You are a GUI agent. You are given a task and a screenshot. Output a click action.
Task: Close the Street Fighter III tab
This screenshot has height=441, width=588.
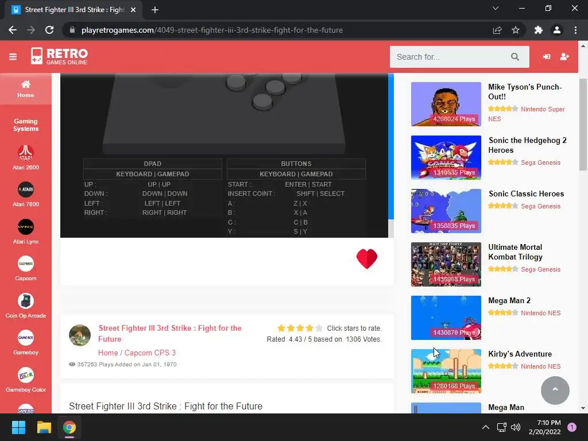(133, 10)
